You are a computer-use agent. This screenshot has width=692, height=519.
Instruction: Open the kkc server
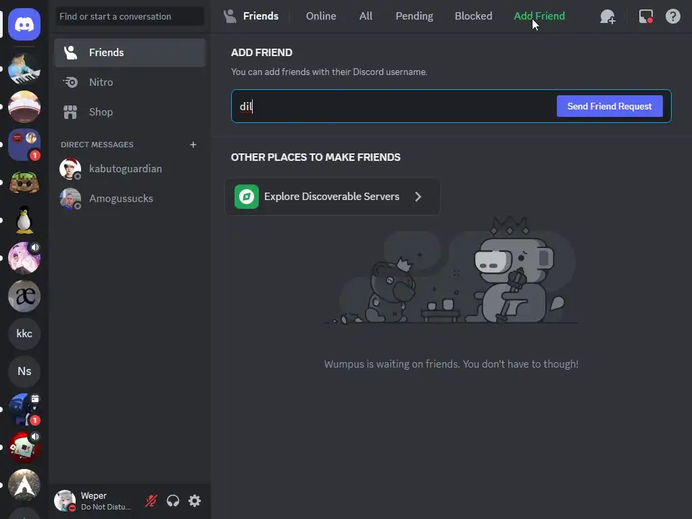[x=24, y=334]
